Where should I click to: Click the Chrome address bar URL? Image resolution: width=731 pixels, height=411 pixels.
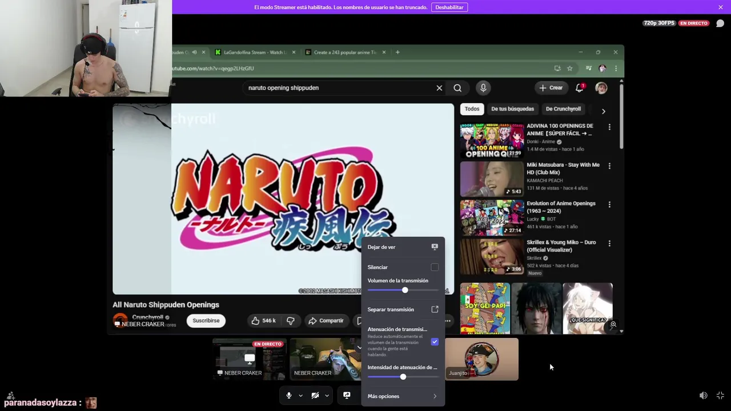click(x=212, y=68)
